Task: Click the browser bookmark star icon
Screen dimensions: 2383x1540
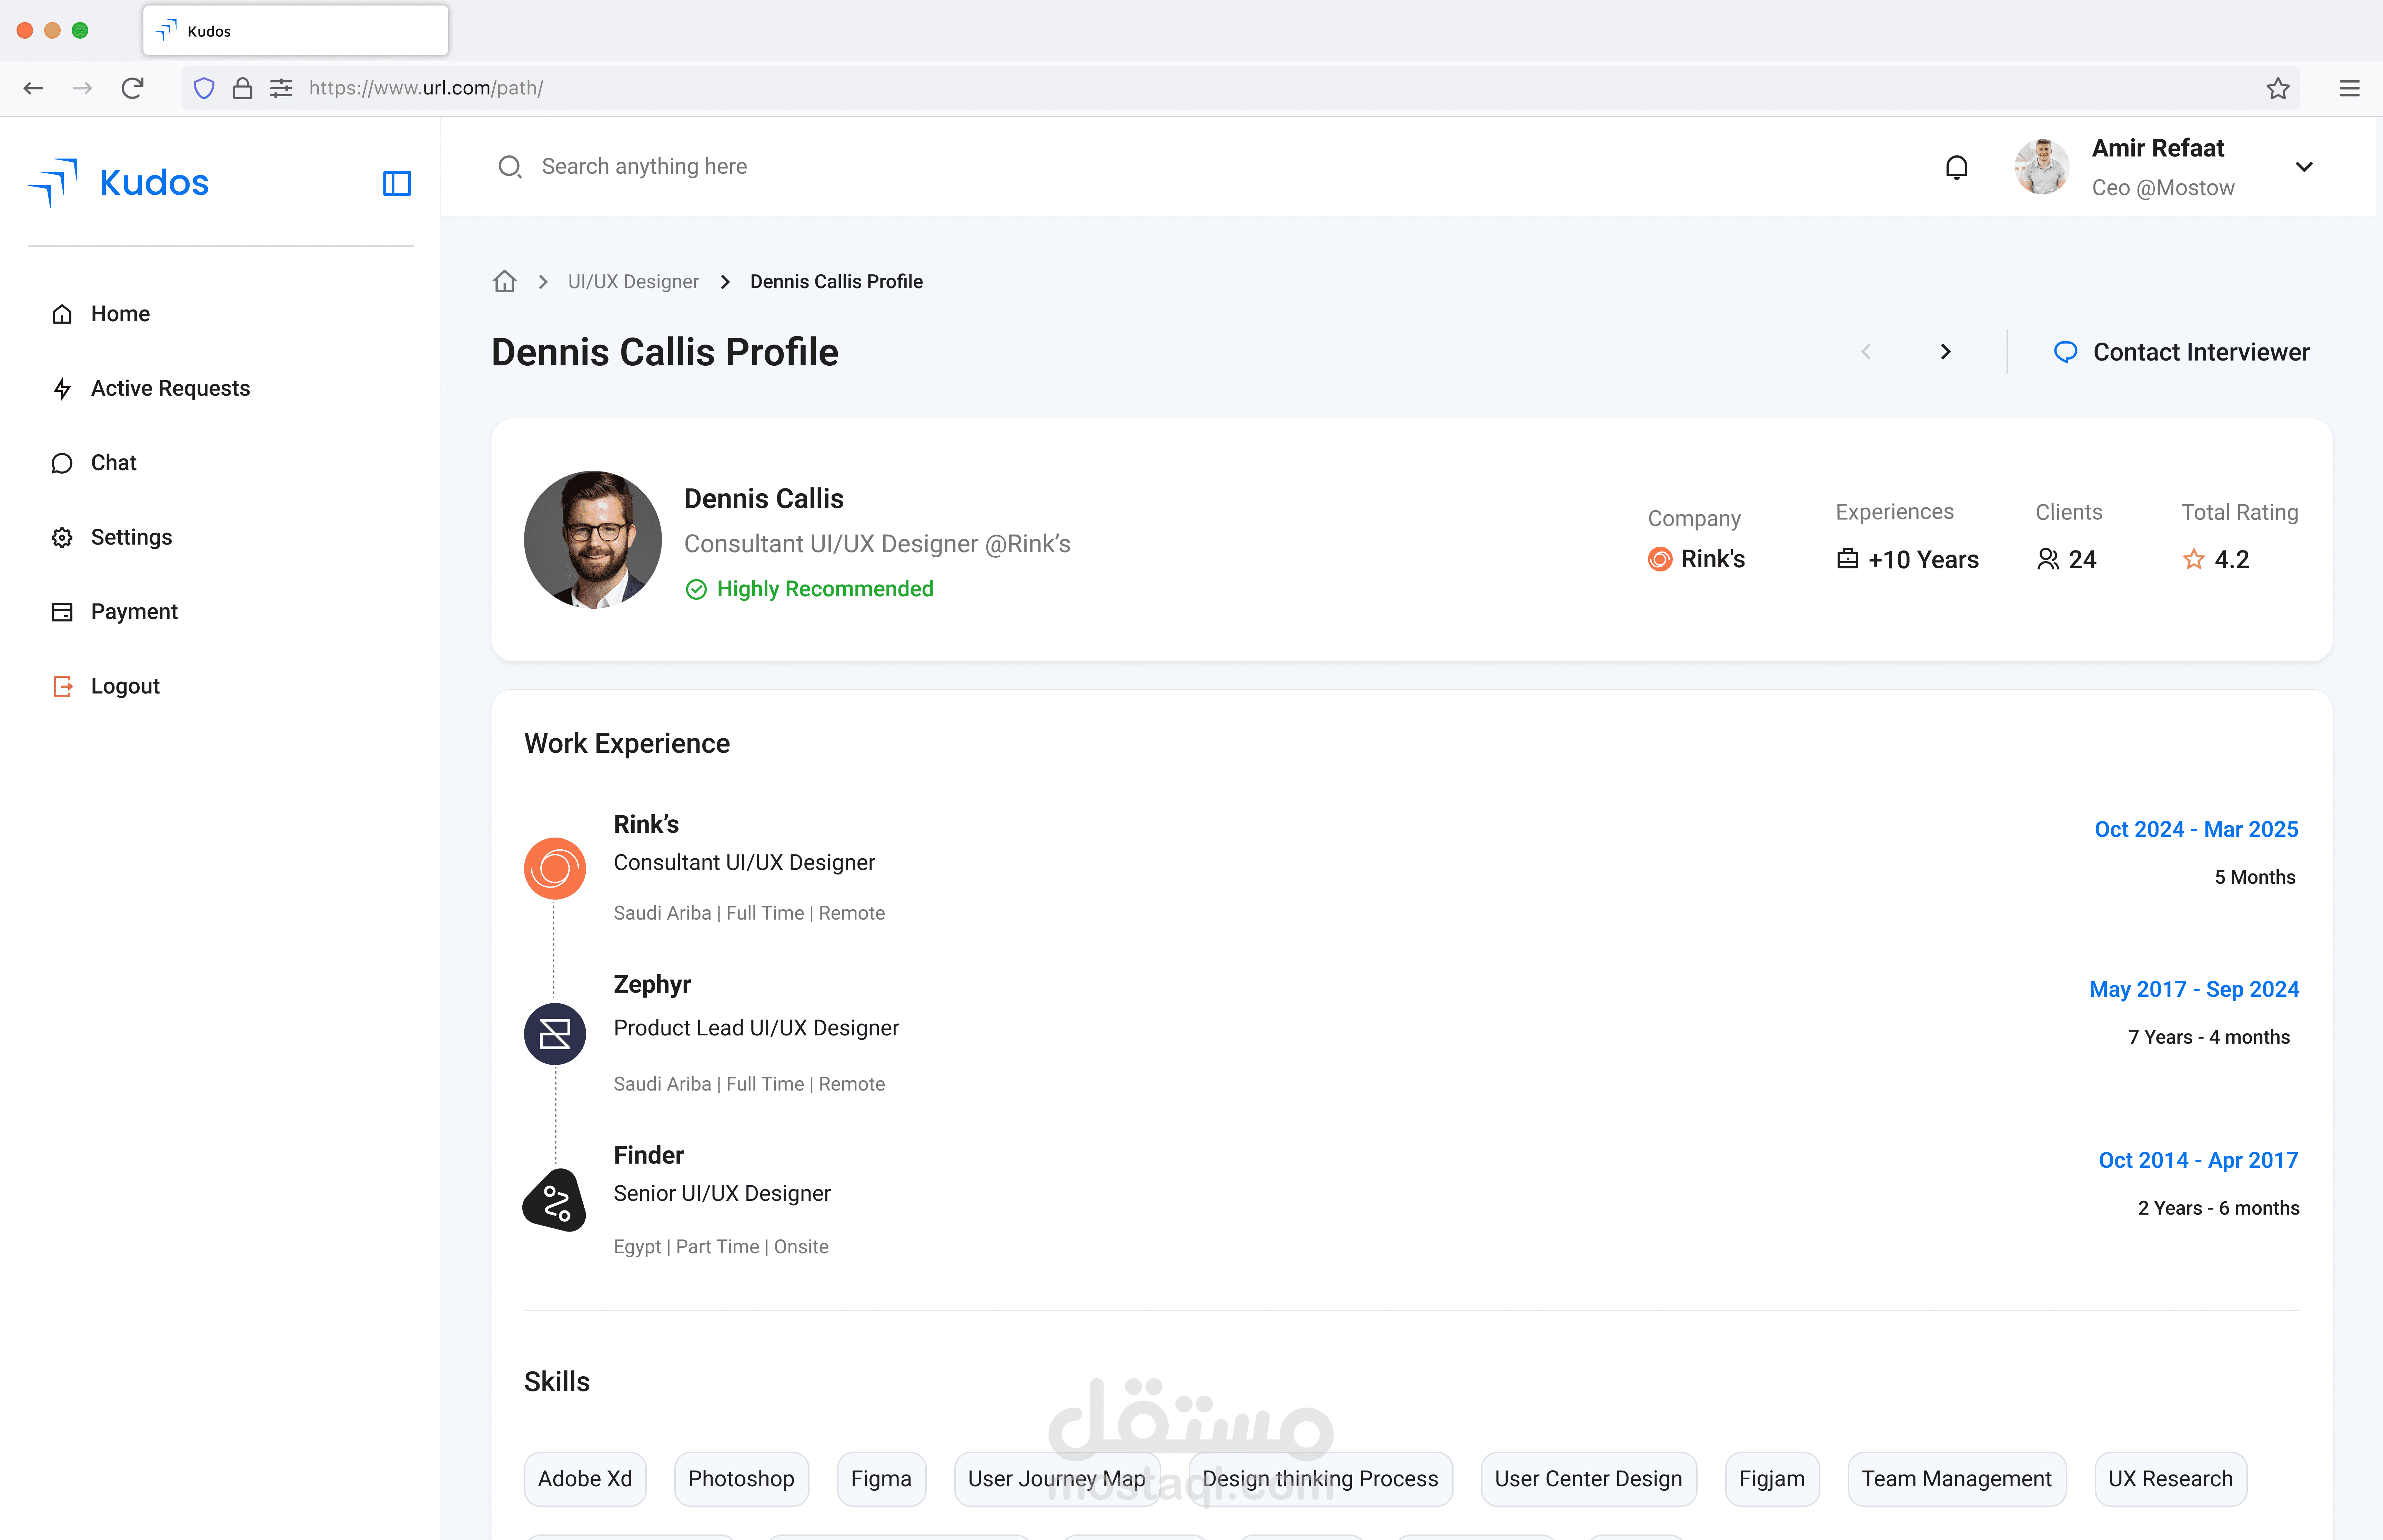Action: coord(2277,88)
